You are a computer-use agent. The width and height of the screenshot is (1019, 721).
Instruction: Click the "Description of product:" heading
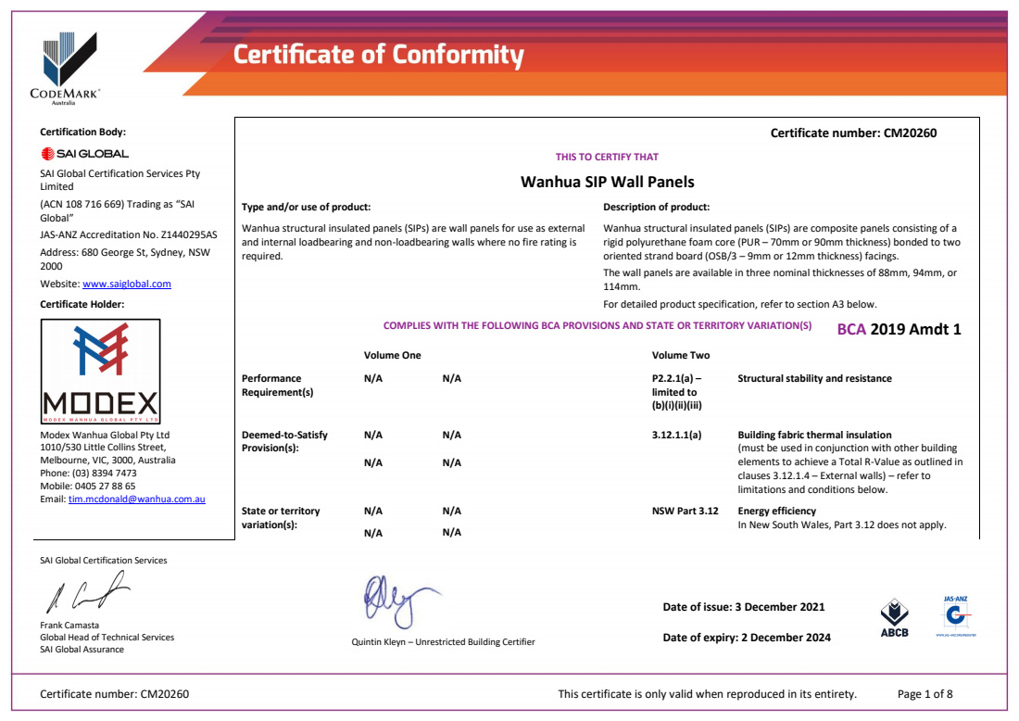click(x=657, y=208)
